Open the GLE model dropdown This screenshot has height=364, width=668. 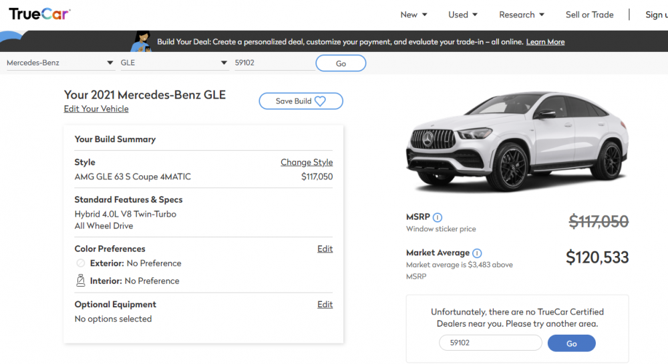pos(174,63)
